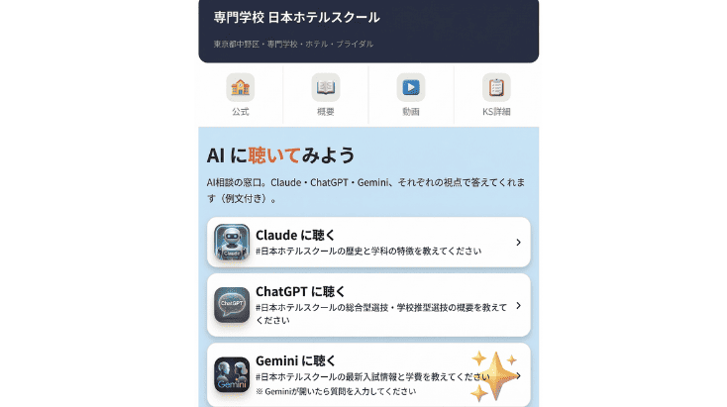Image resolution: width=727 pixels, height=407 pixels.
Task: Expand the Claude に聴く chevron arrow
Action: [x=518, y=242]
